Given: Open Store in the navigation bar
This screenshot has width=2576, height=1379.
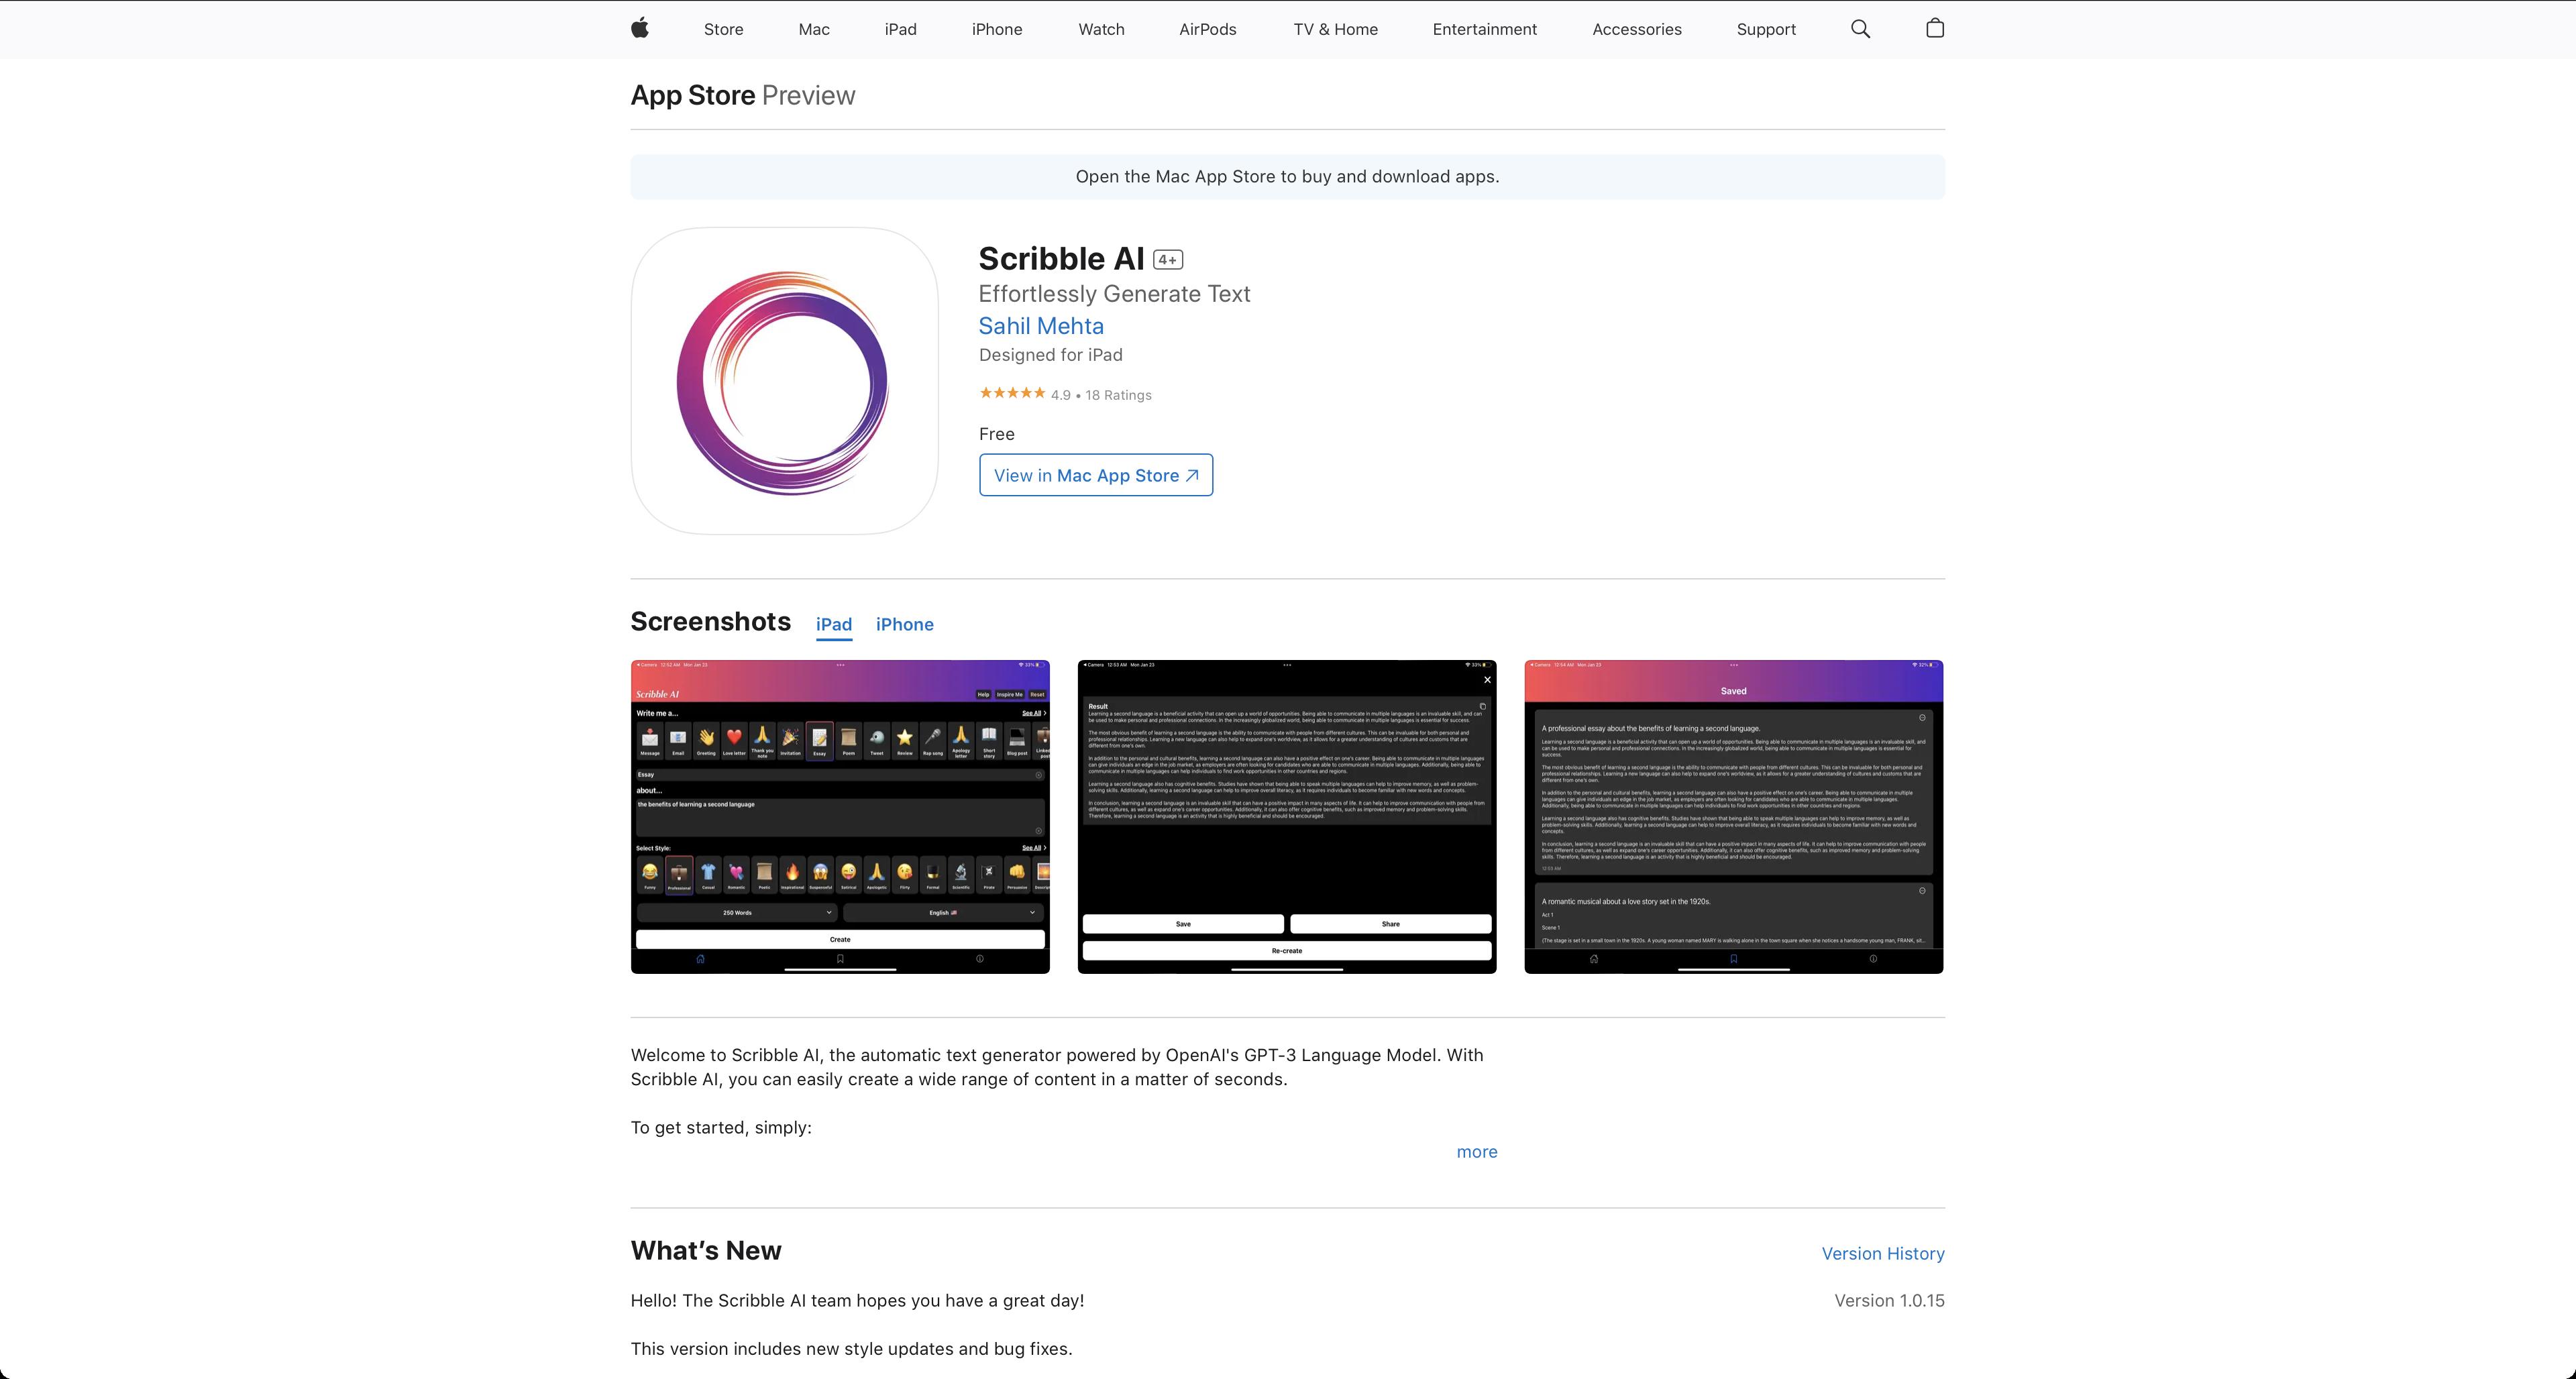Looking at the screenshot, I should tap(723, 29).
